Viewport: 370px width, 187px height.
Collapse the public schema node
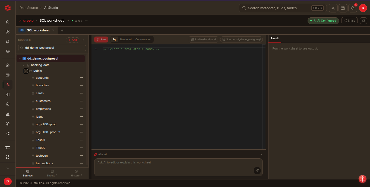tap(26, 71)
